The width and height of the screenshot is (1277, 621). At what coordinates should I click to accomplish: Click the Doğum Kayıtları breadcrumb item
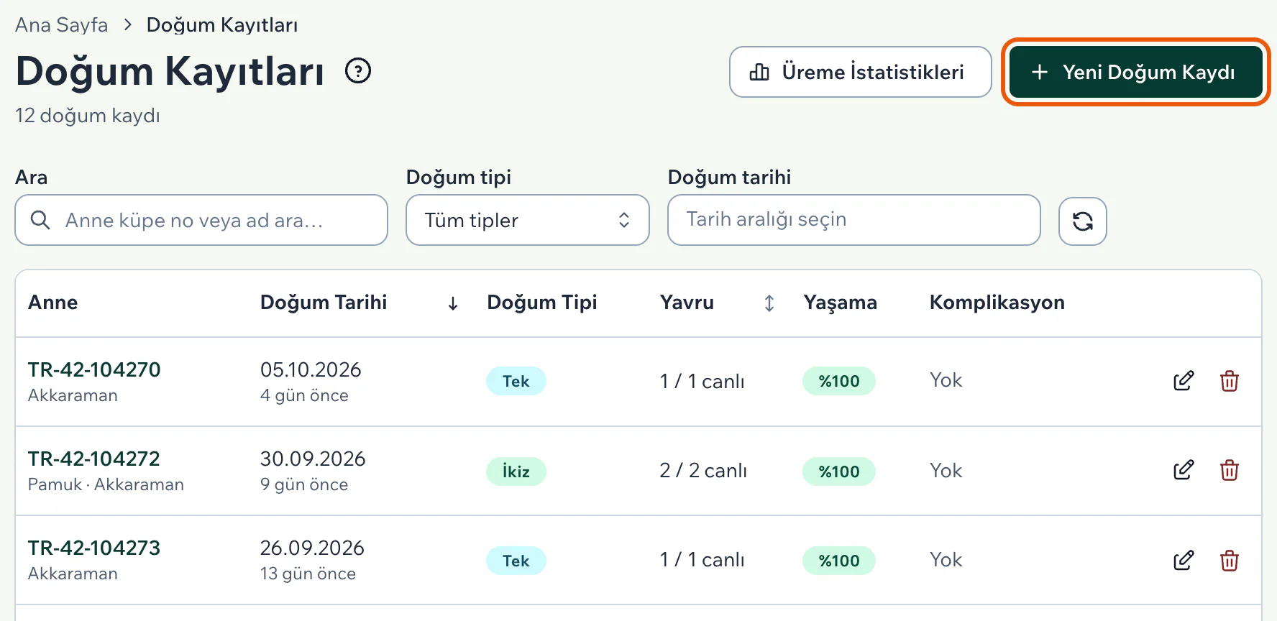pyautogui.click(x=222, y=24)
